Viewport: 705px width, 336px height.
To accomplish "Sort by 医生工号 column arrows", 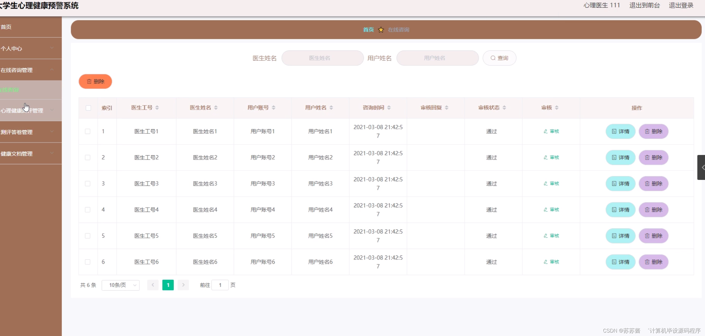I will tap(157, 108).
